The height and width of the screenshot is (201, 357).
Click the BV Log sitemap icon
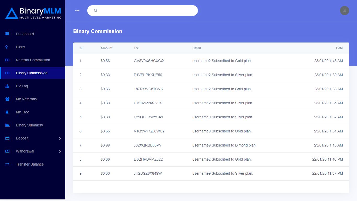7,86
